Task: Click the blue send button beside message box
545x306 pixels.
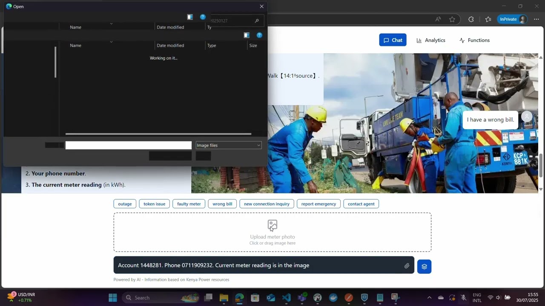Action: click(424, 266)
